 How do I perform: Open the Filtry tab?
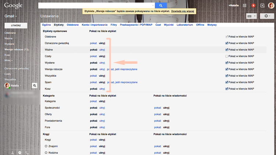114,25
